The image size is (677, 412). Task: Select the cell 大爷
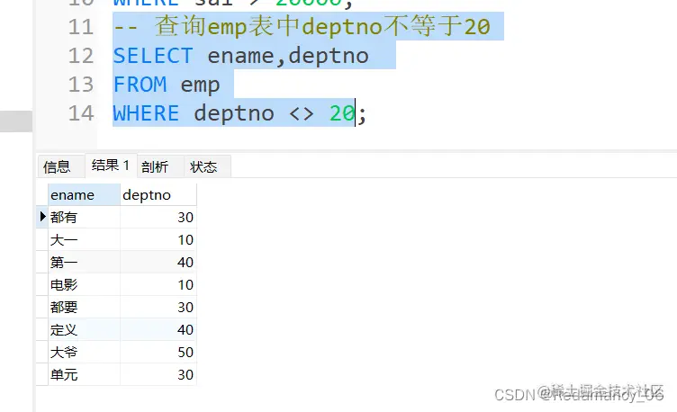(x=84, y=352)
